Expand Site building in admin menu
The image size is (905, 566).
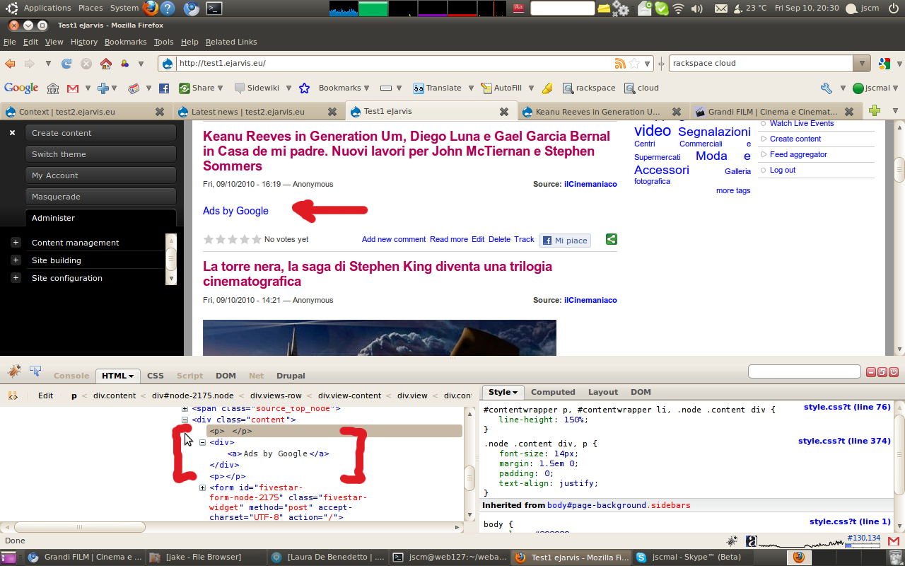coord(16,260)
